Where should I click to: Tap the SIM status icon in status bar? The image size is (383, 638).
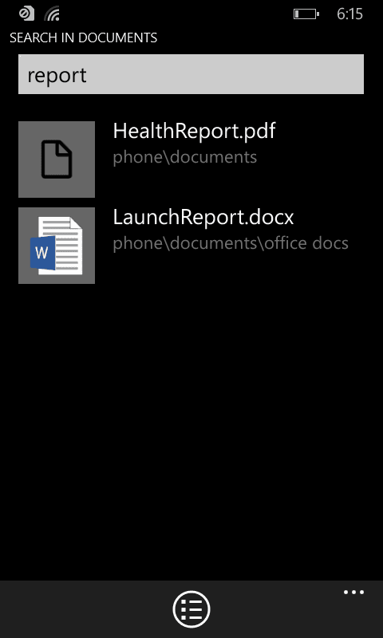(x=26, y=14)
